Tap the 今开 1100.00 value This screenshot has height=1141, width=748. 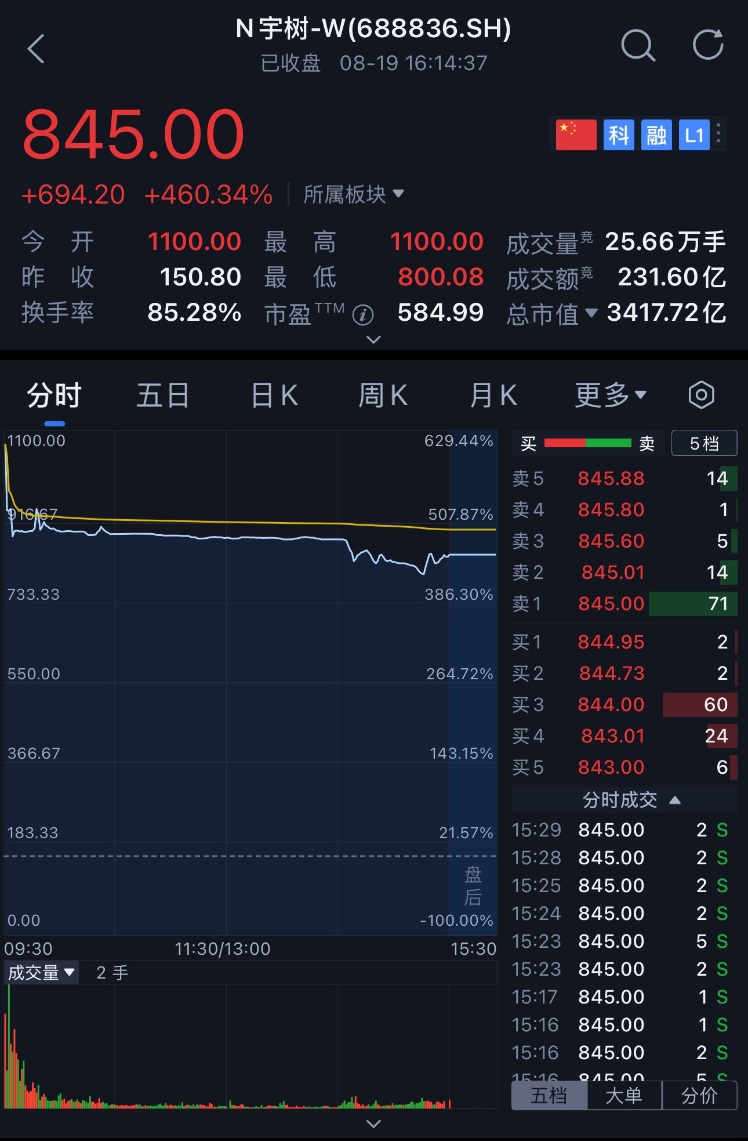pyautogui.click(x=194, y=242)
